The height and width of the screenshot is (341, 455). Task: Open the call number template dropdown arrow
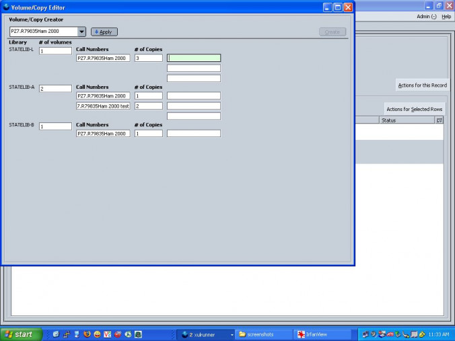point(81,32)
